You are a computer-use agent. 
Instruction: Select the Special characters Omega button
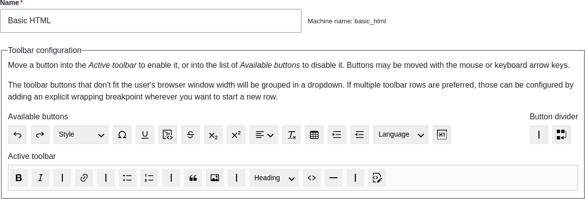[x=122, y=135]
